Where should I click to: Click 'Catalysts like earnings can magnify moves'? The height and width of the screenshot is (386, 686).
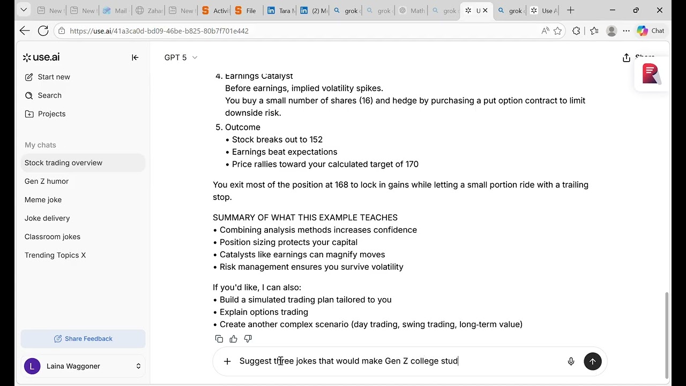302,255
